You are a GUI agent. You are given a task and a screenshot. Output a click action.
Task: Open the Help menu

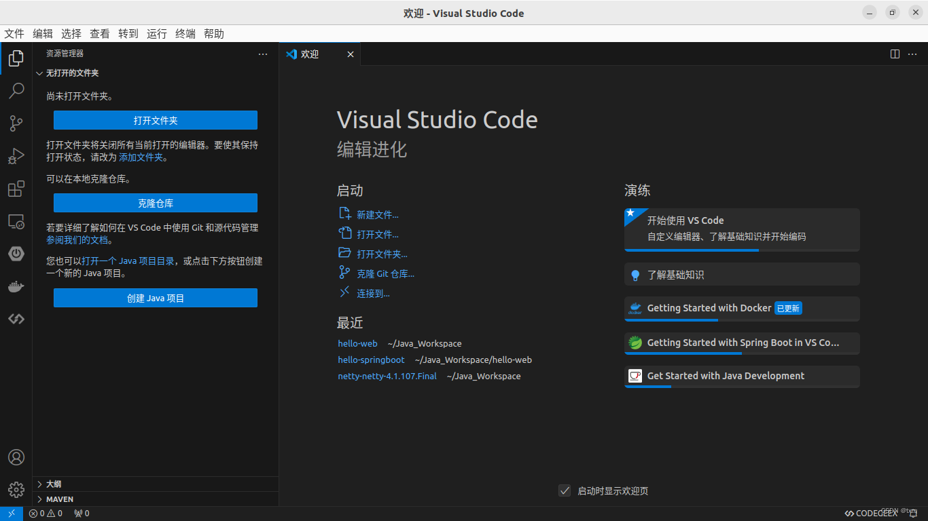point(214,34)
